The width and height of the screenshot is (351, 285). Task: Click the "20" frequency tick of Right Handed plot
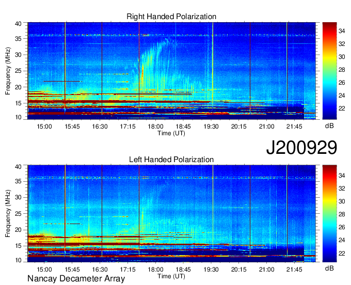point(18,87)
